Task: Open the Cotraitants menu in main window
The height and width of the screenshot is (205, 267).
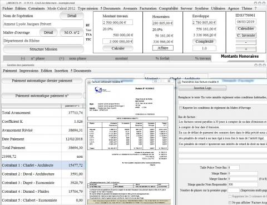Action: coord(36,8)
